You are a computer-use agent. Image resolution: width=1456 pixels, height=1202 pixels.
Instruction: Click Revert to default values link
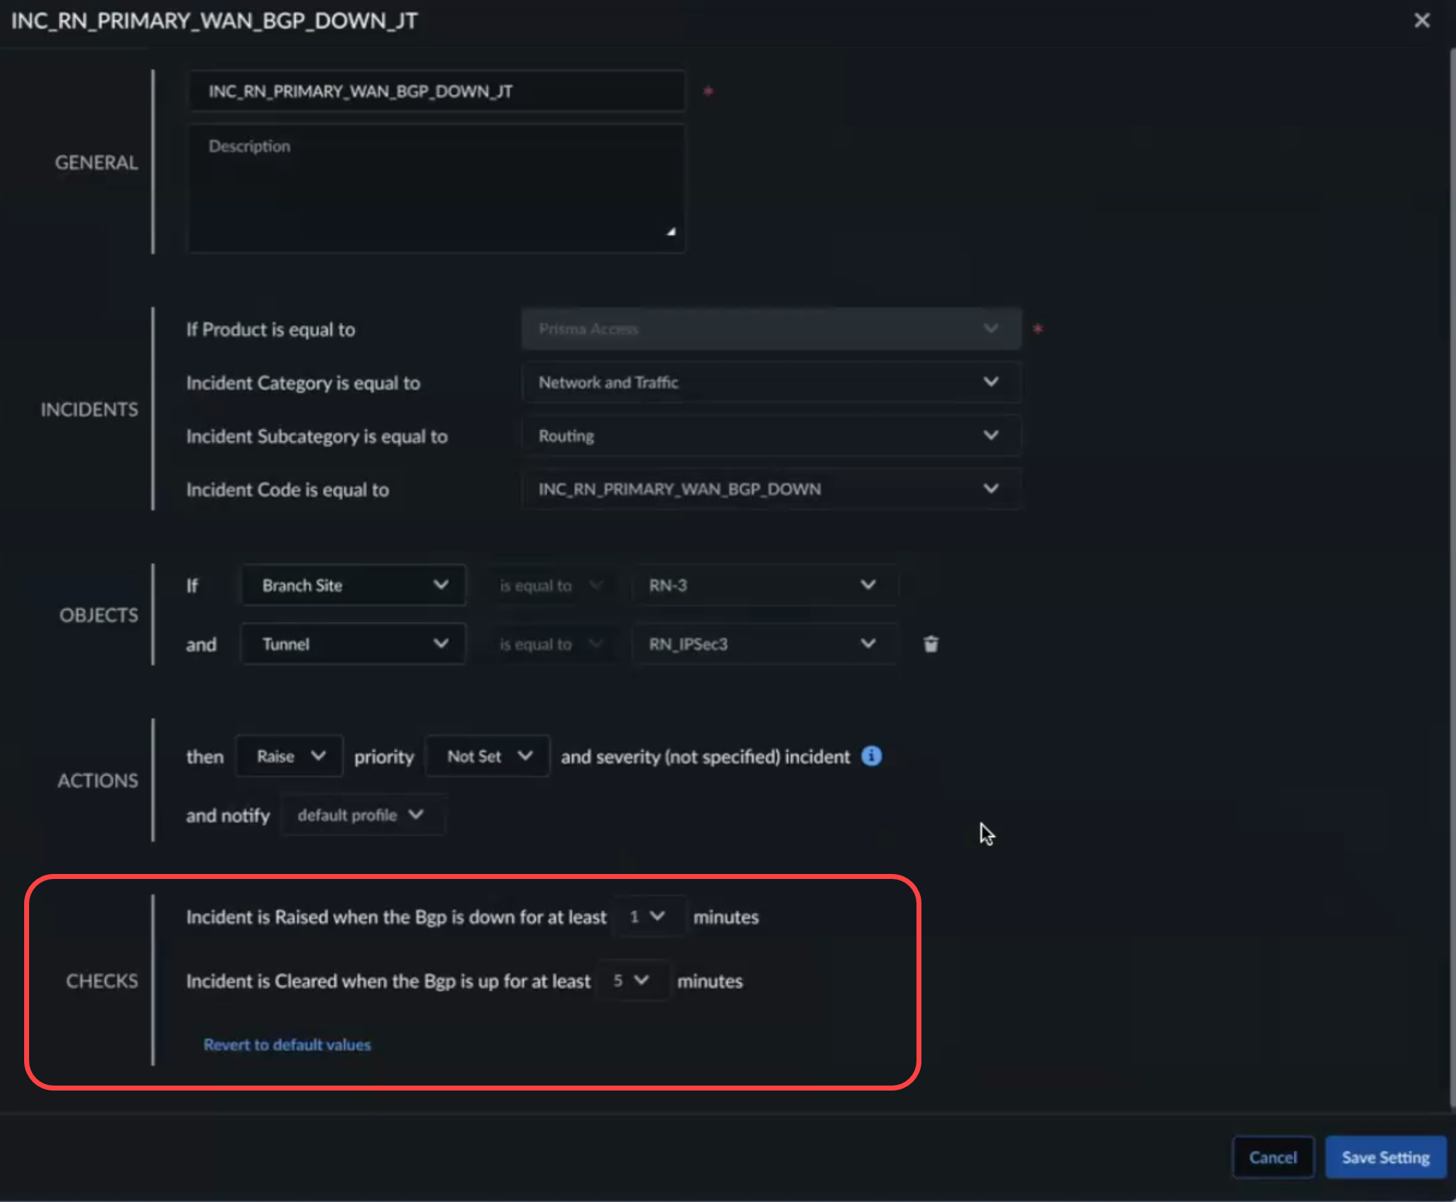click(287, 1044)
